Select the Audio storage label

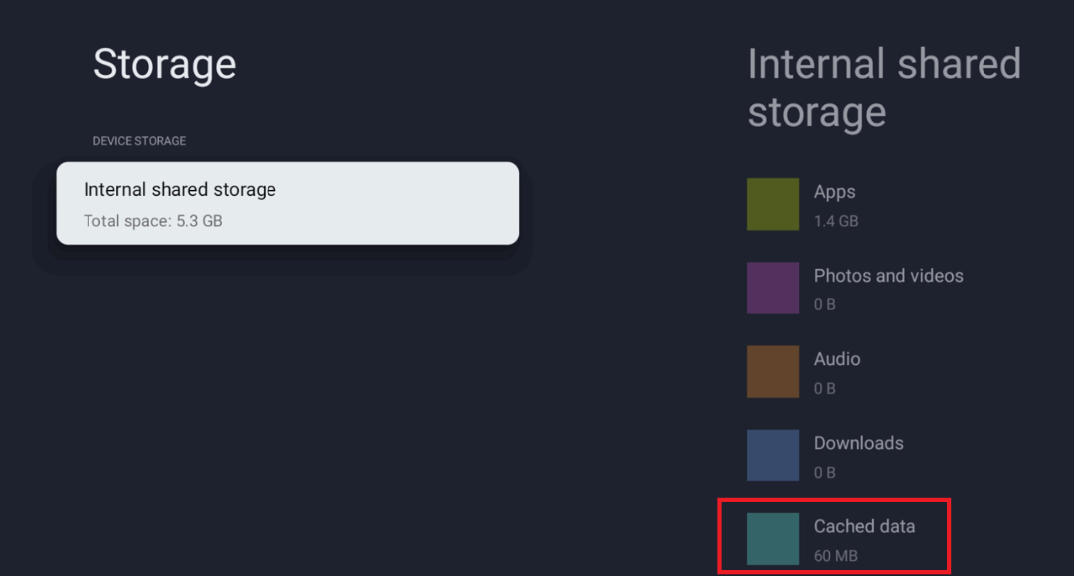tap(837, 359)
